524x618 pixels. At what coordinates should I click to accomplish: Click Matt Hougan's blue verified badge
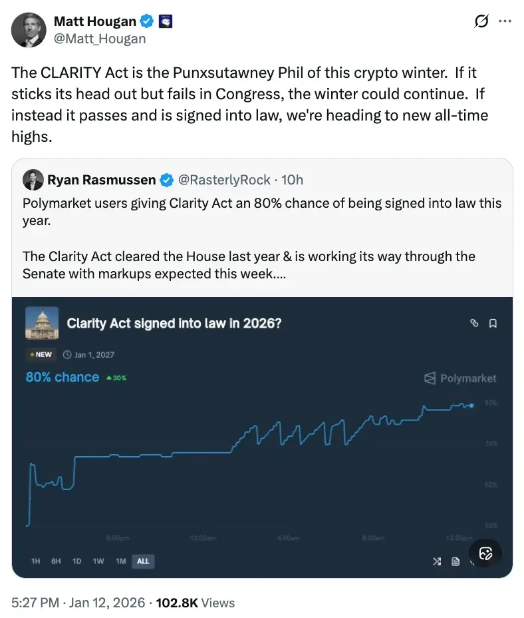tap(146, 21)
